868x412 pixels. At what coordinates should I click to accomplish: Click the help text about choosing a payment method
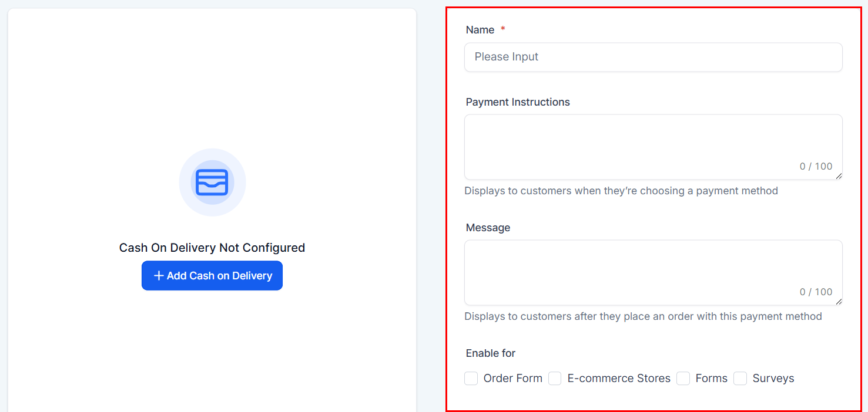(x=621, y=191)
